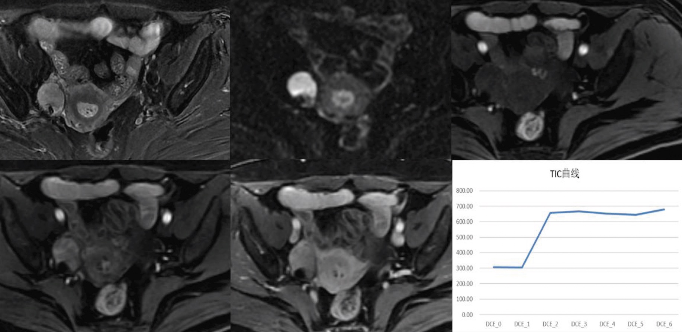The image size is (682, 332).
Task: Select the 700.00 y-axis value
Action: tap(464, 206)
